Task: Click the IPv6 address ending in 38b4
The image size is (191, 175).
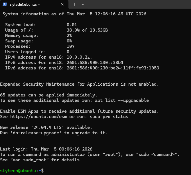Action: pos(95,63)
